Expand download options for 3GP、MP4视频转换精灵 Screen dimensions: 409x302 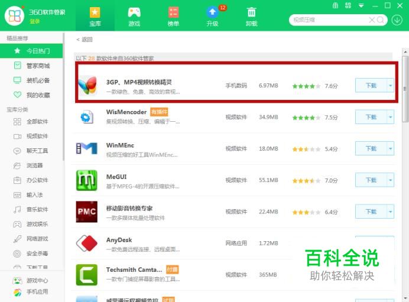391,86
